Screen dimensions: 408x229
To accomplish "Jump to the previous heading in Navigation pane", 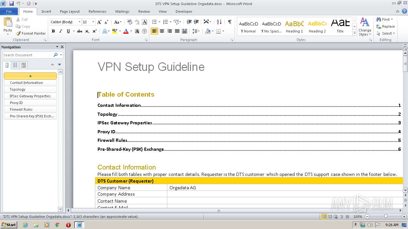I will pos(52,65).
